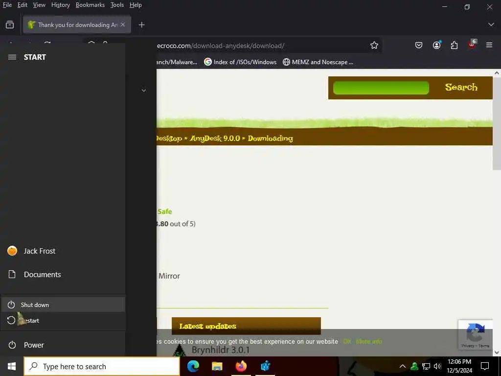This screenshot has height=376, width=501.
Task: Open the Save to Pocket icon
Action: click(419, 46)
